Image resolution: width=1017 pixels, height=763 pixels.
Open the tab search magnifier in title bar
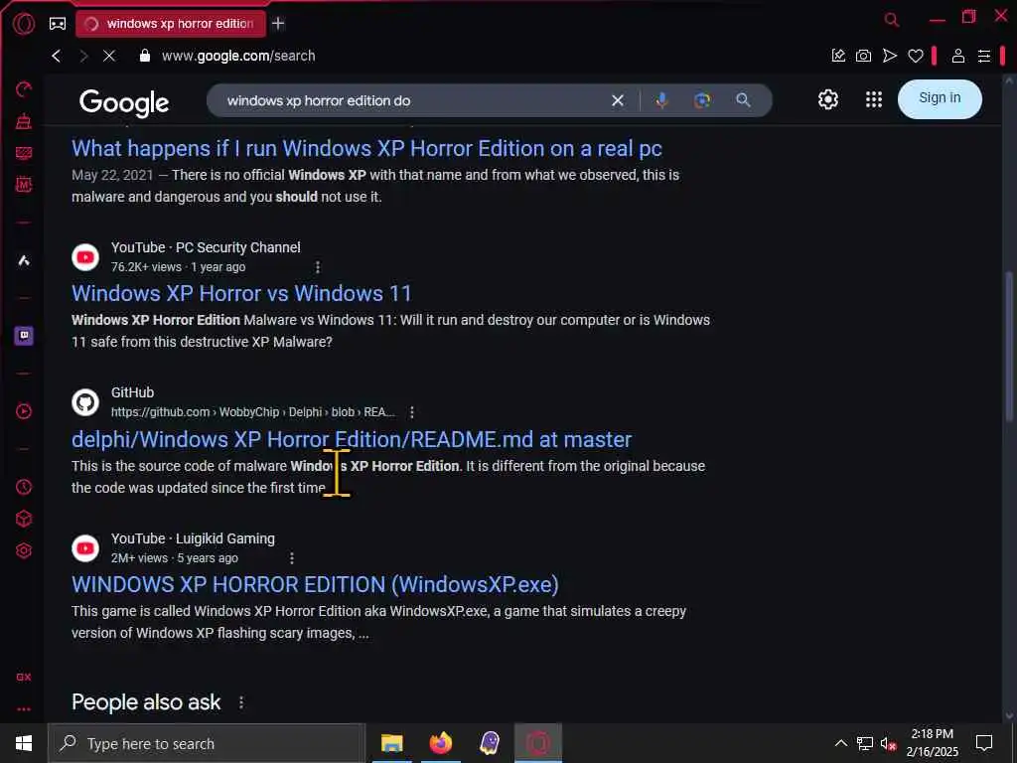pyautogui.click(x=892, y=20)
